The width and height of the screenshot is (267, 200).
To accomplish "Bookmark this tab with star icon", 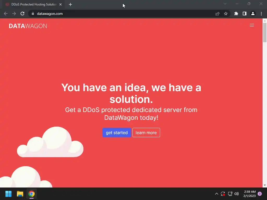I will pos(226,14).
